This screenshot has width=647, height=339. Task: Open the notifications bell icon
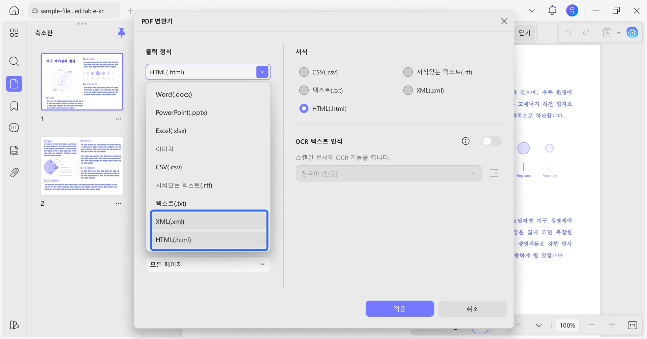point(552,10)
